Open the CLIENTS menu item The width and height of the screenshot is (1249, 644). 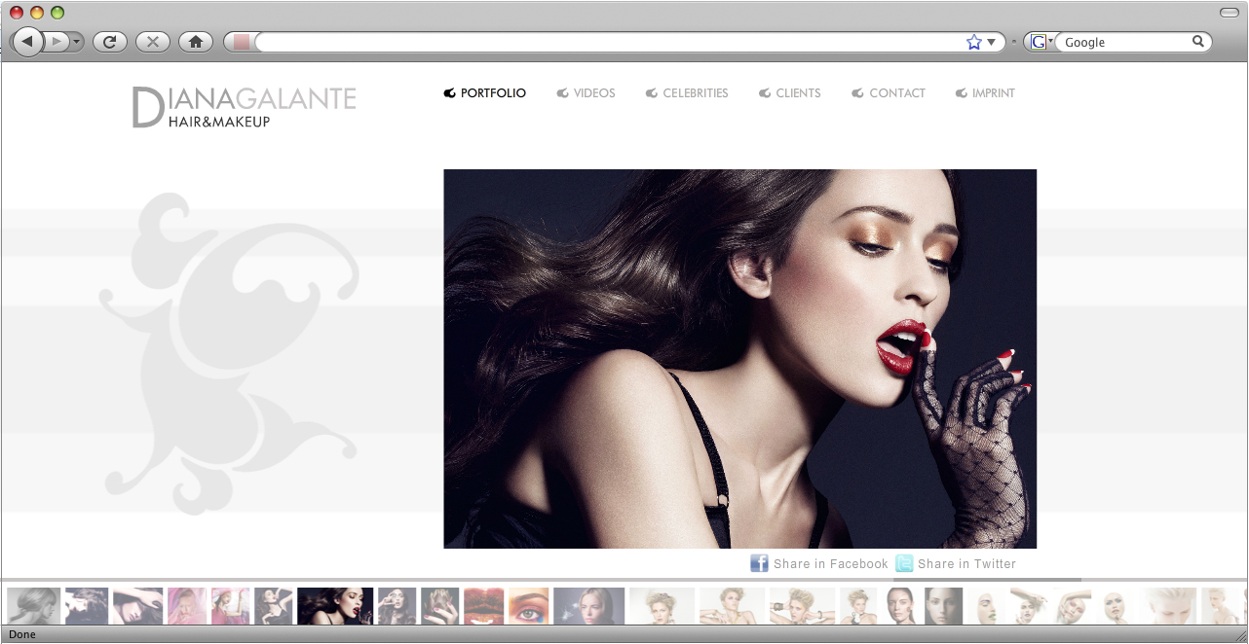[789, 93]
